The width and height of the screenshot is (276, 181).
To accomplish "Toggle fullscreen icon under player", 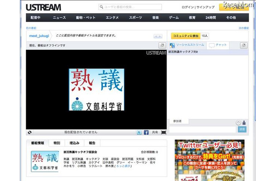I will coord(163,132).
